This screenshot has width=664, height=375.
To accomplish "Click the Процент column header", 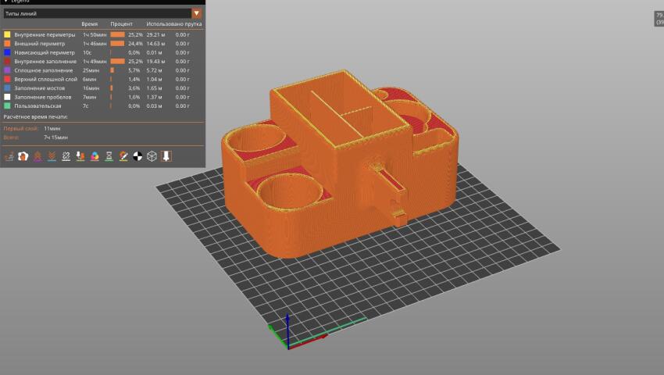I will click(122, 24).
